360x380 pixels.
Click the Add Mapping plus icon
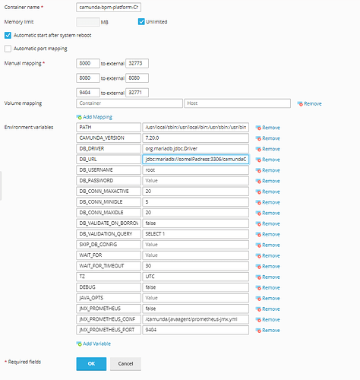point(79,117)
